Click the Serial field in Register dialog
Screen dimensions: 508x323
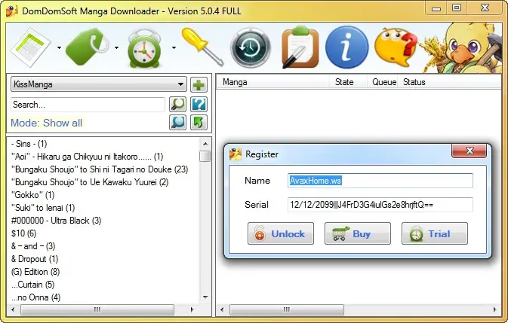tap(380, 205)
